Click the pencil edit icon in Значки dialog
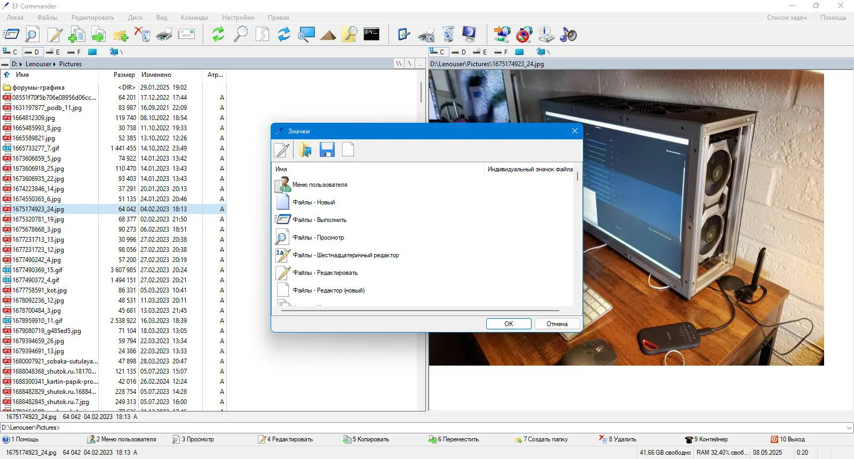854x459 pixels. pyautogui.click(x=282, y=150)
